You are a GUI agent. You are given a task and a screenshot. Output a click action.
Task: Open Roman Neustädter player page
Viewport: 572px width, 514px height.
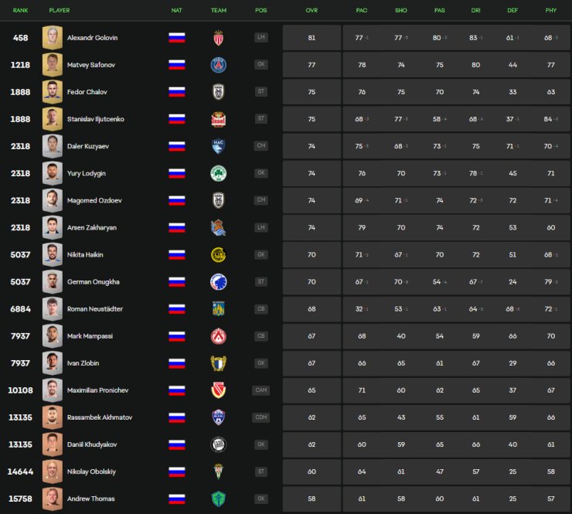click(95, 309)
